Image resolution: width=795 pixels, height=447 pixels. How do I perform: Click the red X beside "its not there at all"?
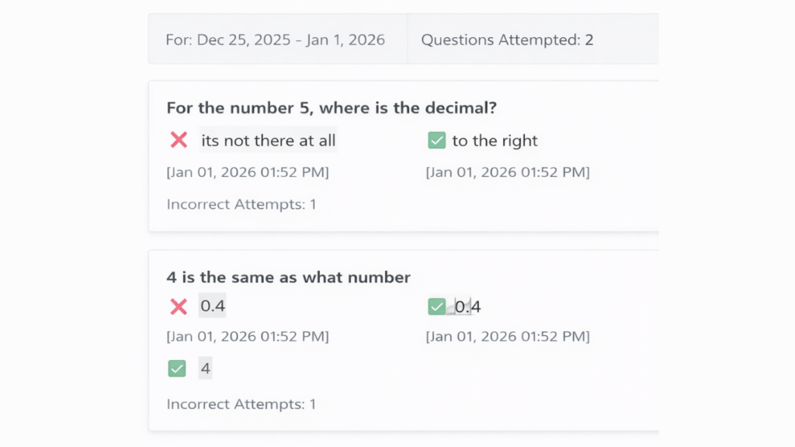pos(179,140)
